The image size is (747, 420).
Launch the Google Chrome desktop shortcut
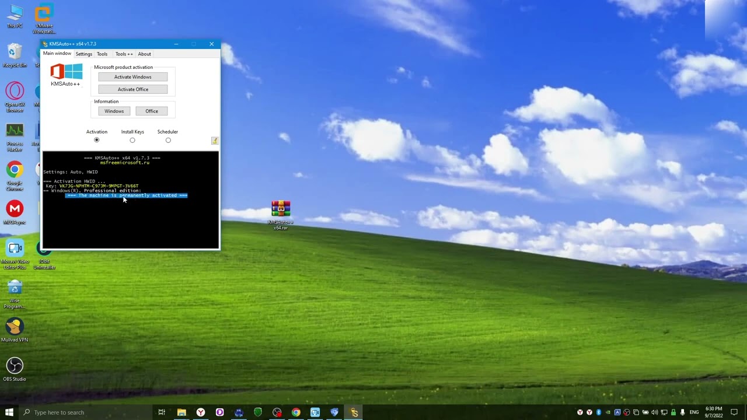pyautogui.click(x=15, y=177)
